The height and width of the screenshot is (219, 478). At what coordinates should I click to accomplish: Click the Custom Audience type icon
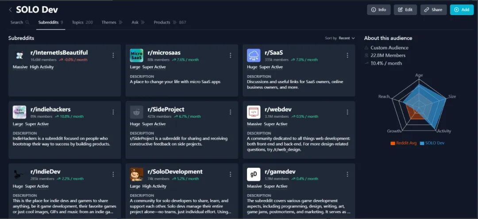tap(366, 48)
